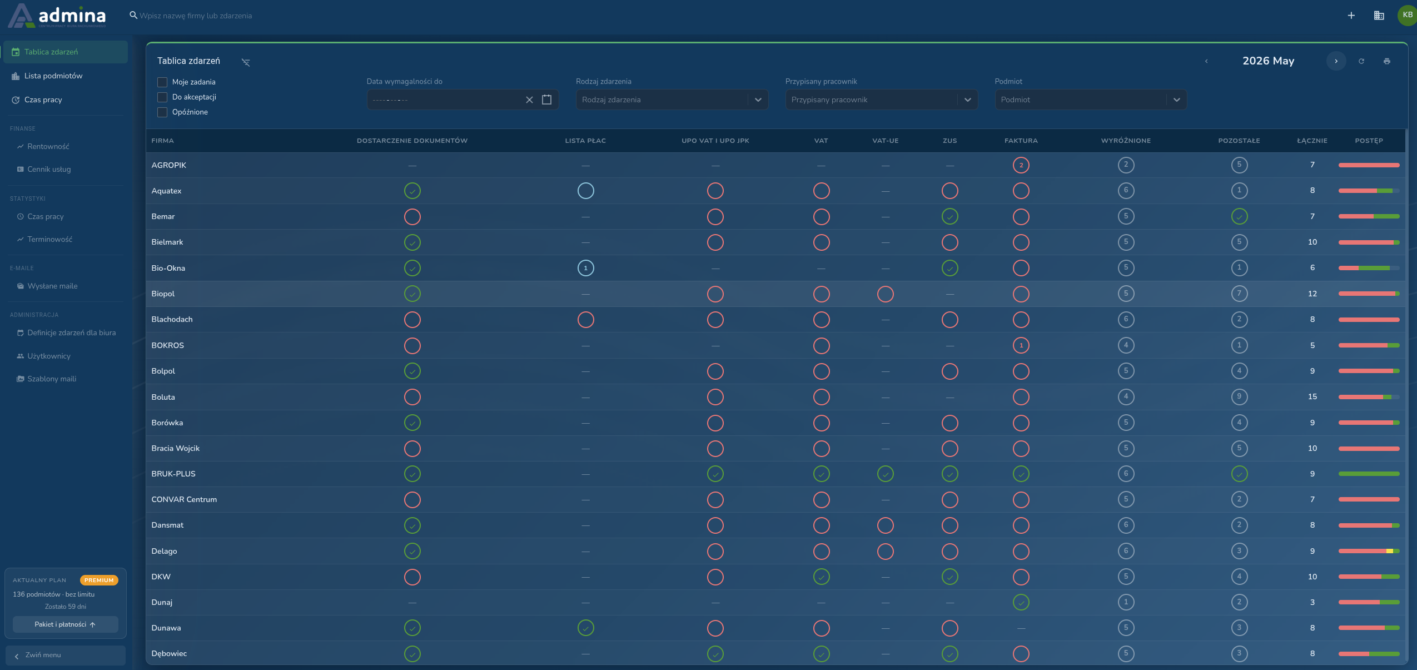1417x670 pixels.
Task: Focus the company search field
Action: (x=196, y=16)
